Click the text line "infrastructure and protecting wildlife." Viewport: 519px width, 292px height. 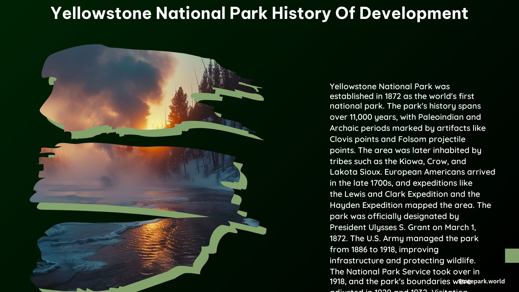[403, 261]
